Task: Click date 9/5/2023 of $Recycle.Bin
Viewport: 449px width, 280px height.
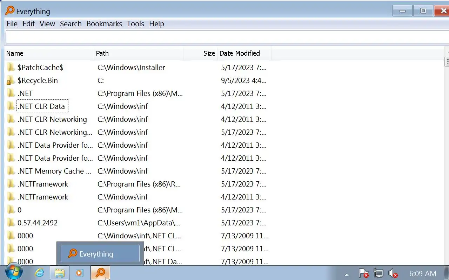Action: (244, 80)
